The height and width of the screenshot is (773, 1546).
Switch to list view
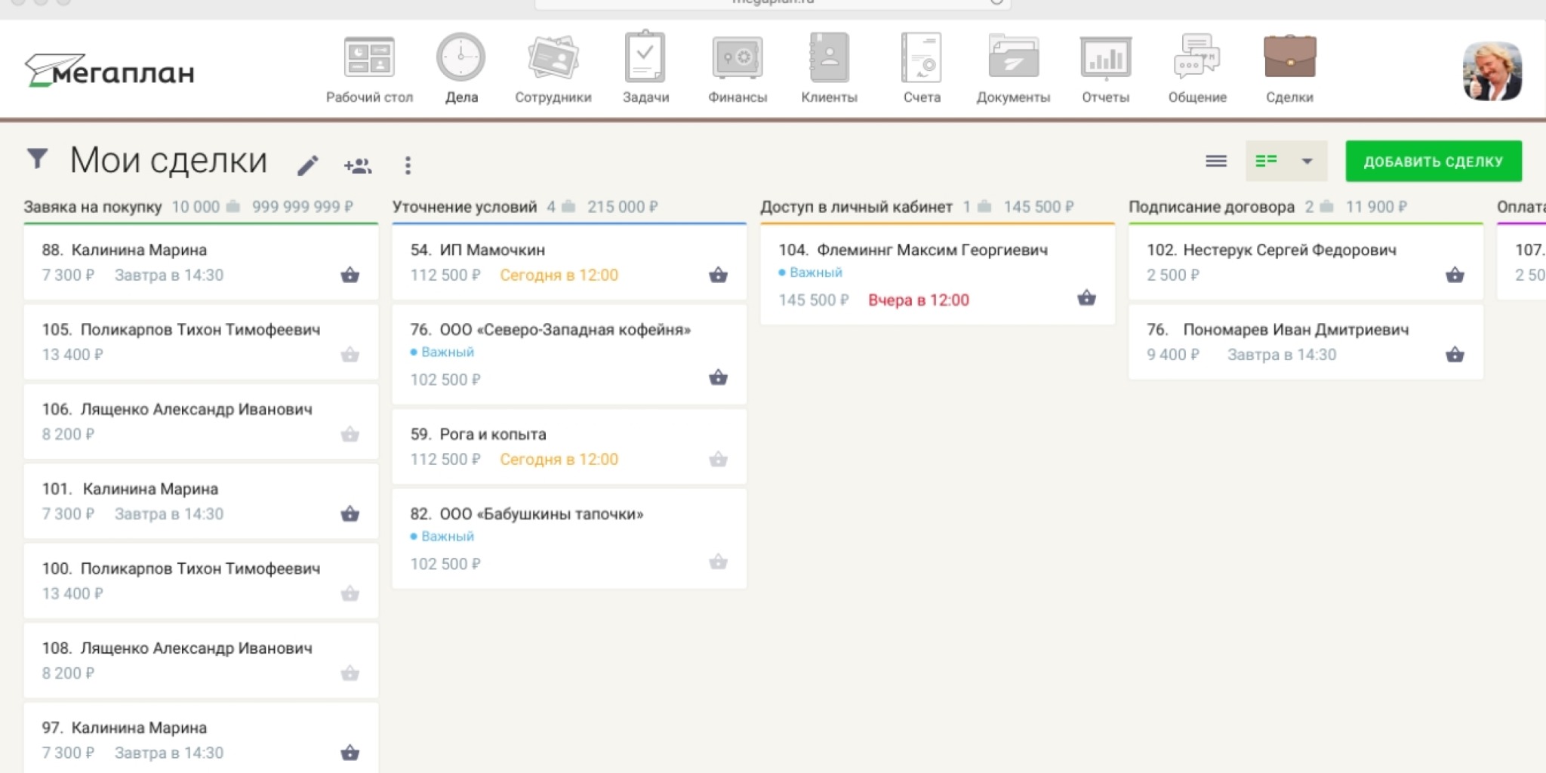pos(1216,161)
